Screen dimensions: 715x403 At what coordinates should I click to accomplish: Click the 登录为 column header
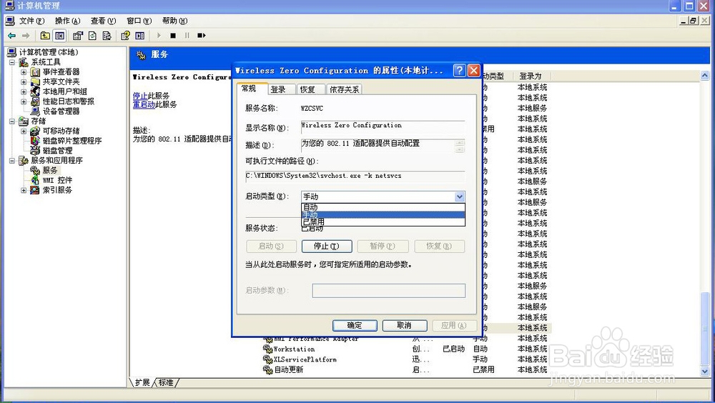click(531, 76)
